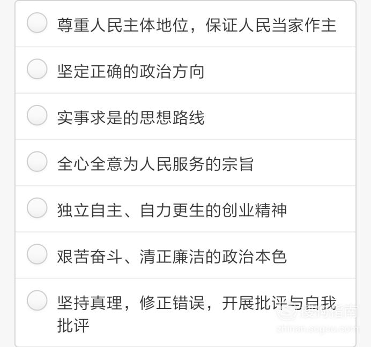Tap the 清正廉洁的政治本色 label
The width and height of the screenshot is (371, 347).
point(213,257)
